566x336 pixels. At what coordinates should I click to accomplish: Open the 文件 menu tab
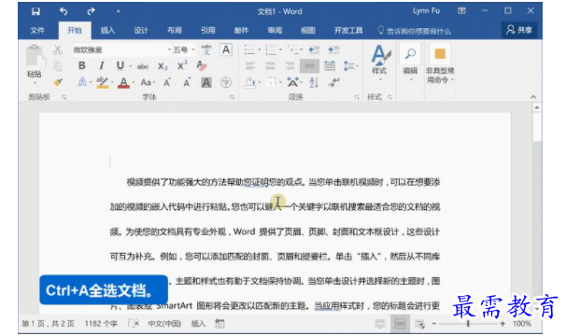[37, 30]
